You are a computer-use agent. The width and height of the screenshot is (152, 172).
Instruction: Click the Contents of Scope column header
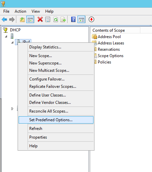(115, 30)
